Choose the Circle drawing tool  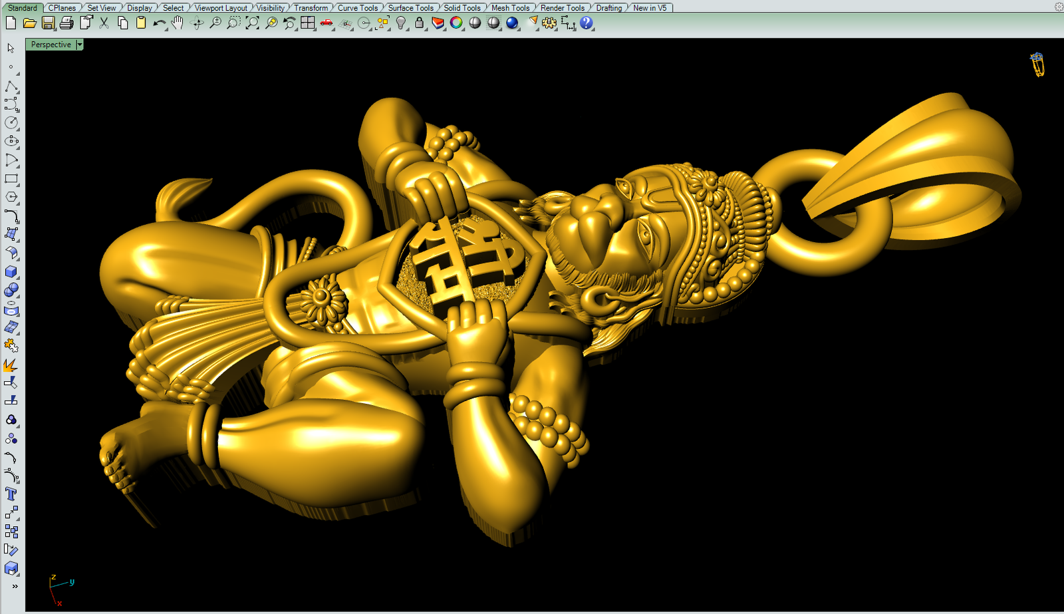tap(11, 122)
